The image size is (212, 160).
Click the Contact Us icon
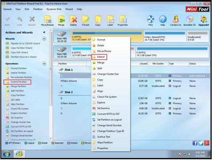coord(175,21)
